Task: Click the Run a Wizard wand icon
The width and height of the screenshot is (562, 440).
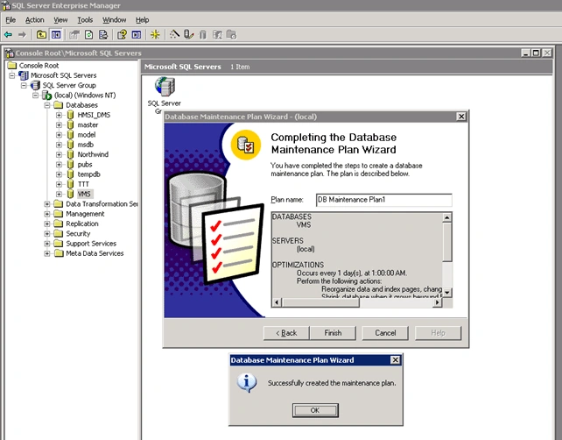Action: [174, 34]
